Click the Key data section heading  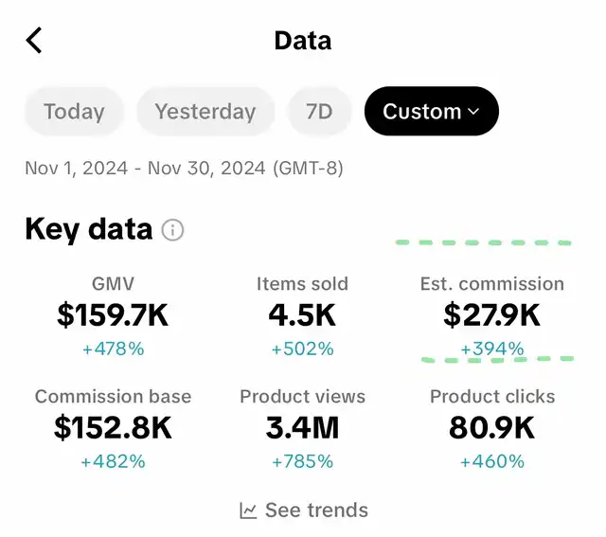88,229
